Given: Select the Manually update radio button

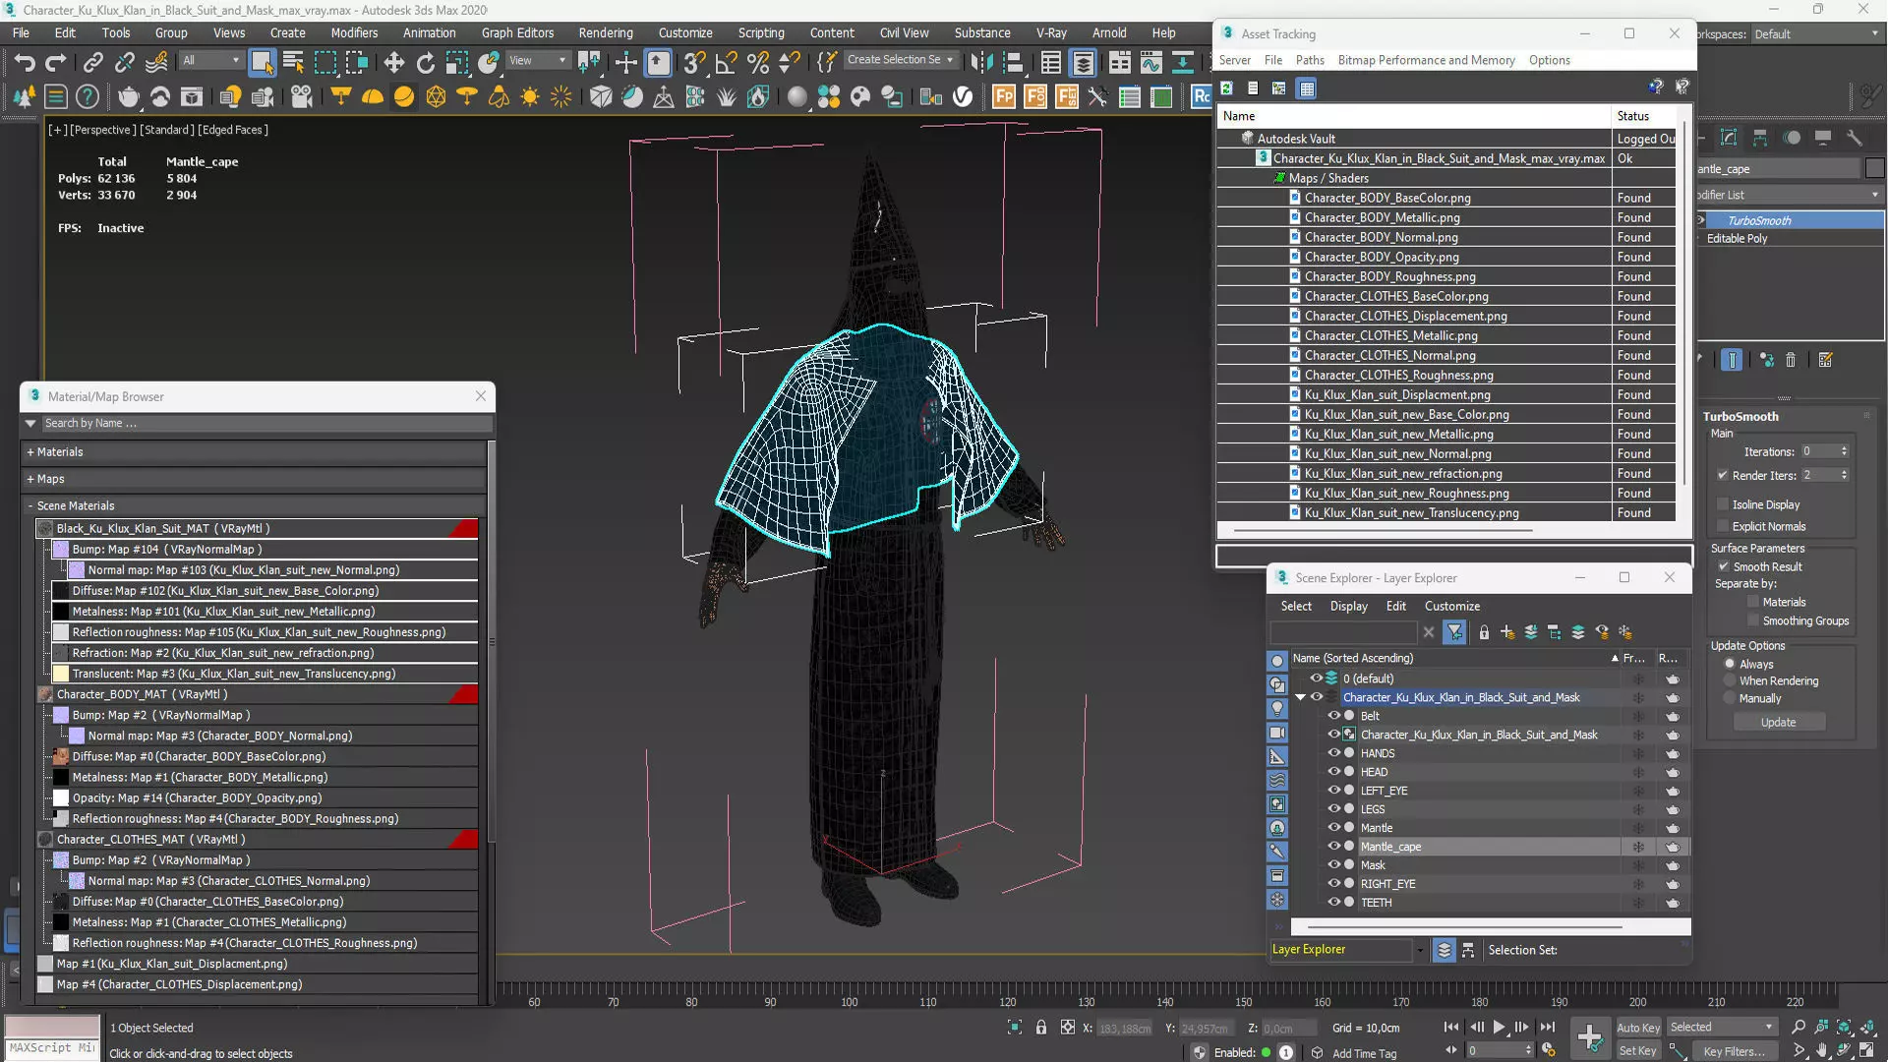Looking at the screenshot, I should pyautogui.click(x=1730, y=698).
